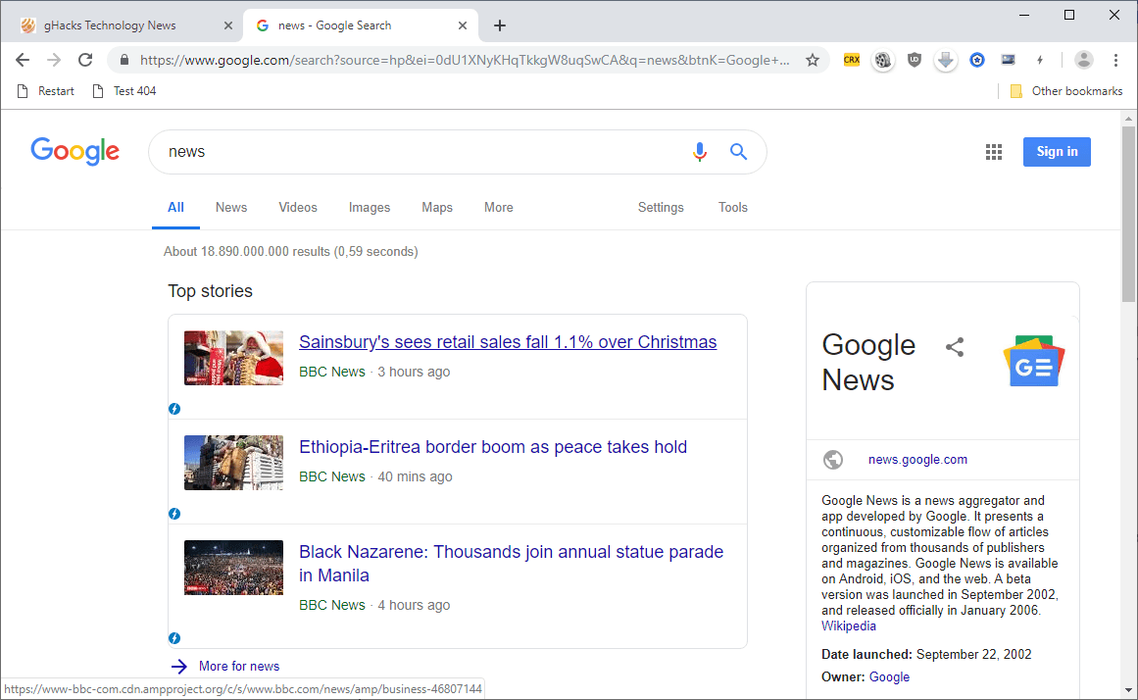Open the More search options dropdown
The height and width of the screenshot is (700, 1138).
pyautogui.click(x=498, y=207)
